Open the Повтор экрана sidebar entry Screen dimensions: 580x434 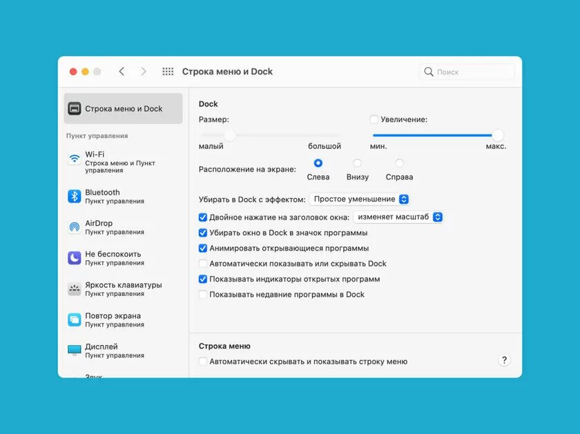pyautogui.click(x=123, y=319)
